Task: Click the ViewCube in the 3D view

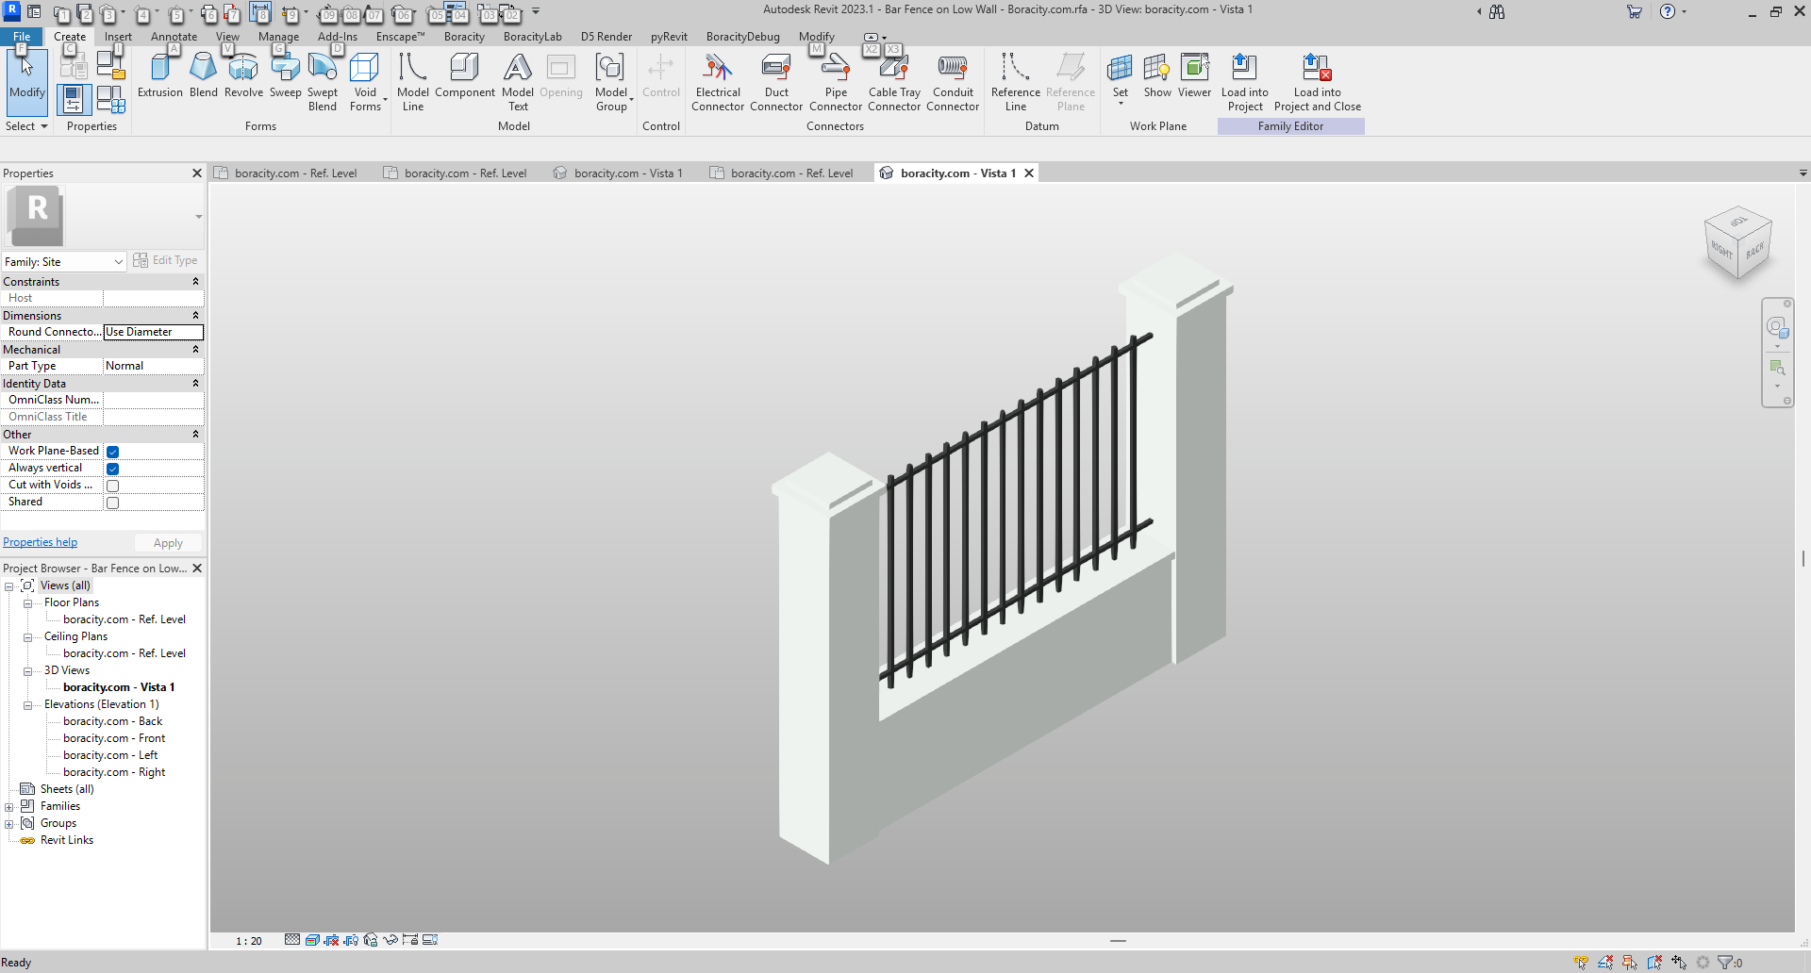Action: click(x=1737, y=243)
